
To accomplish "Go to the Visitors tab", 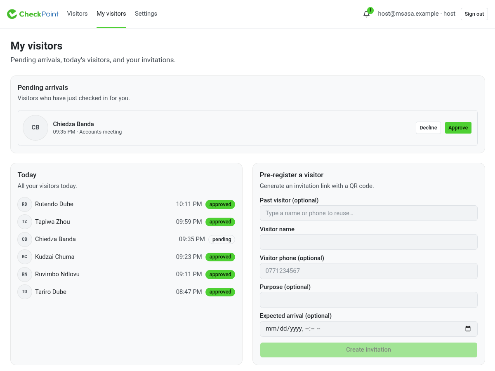I will click(78, 14).
